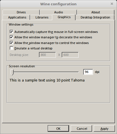Open the Audio tab
This screenshot has width=117, height=134.
pyautogui.click(x=58, y=12)
